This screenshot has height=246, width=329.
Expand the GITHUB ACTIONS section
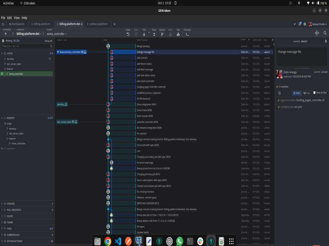(2, 241)
